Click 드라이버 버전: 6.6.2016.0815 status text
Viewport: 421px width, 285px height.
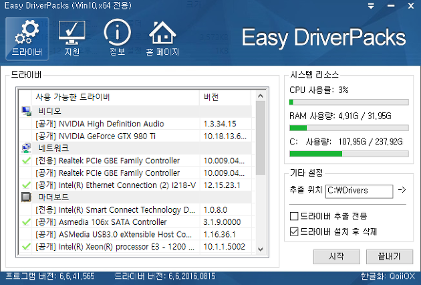click(x=165, y=276)
